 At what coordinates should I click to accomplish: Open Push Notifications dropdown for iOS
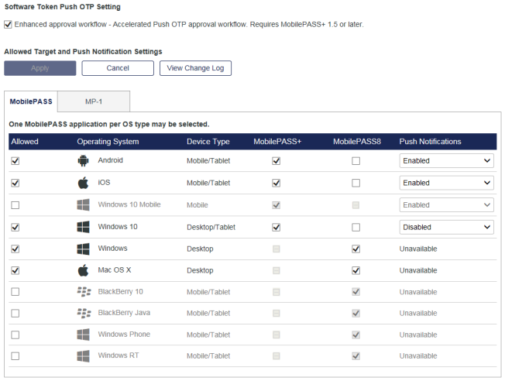coord(446,183)
